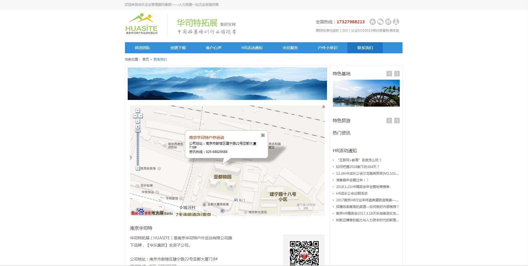
Task: Open article 2018.1.21HR精英会年会赞助商榜单
Action: pos(363,187)
